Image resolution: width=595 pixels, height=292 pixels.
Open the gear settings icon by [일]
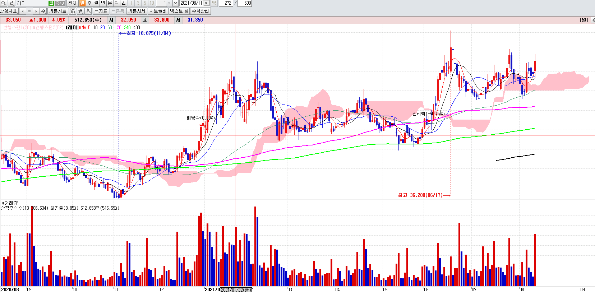coord(592,20)
